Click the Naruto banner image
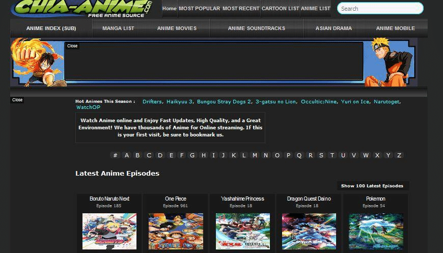 point(390,62)
